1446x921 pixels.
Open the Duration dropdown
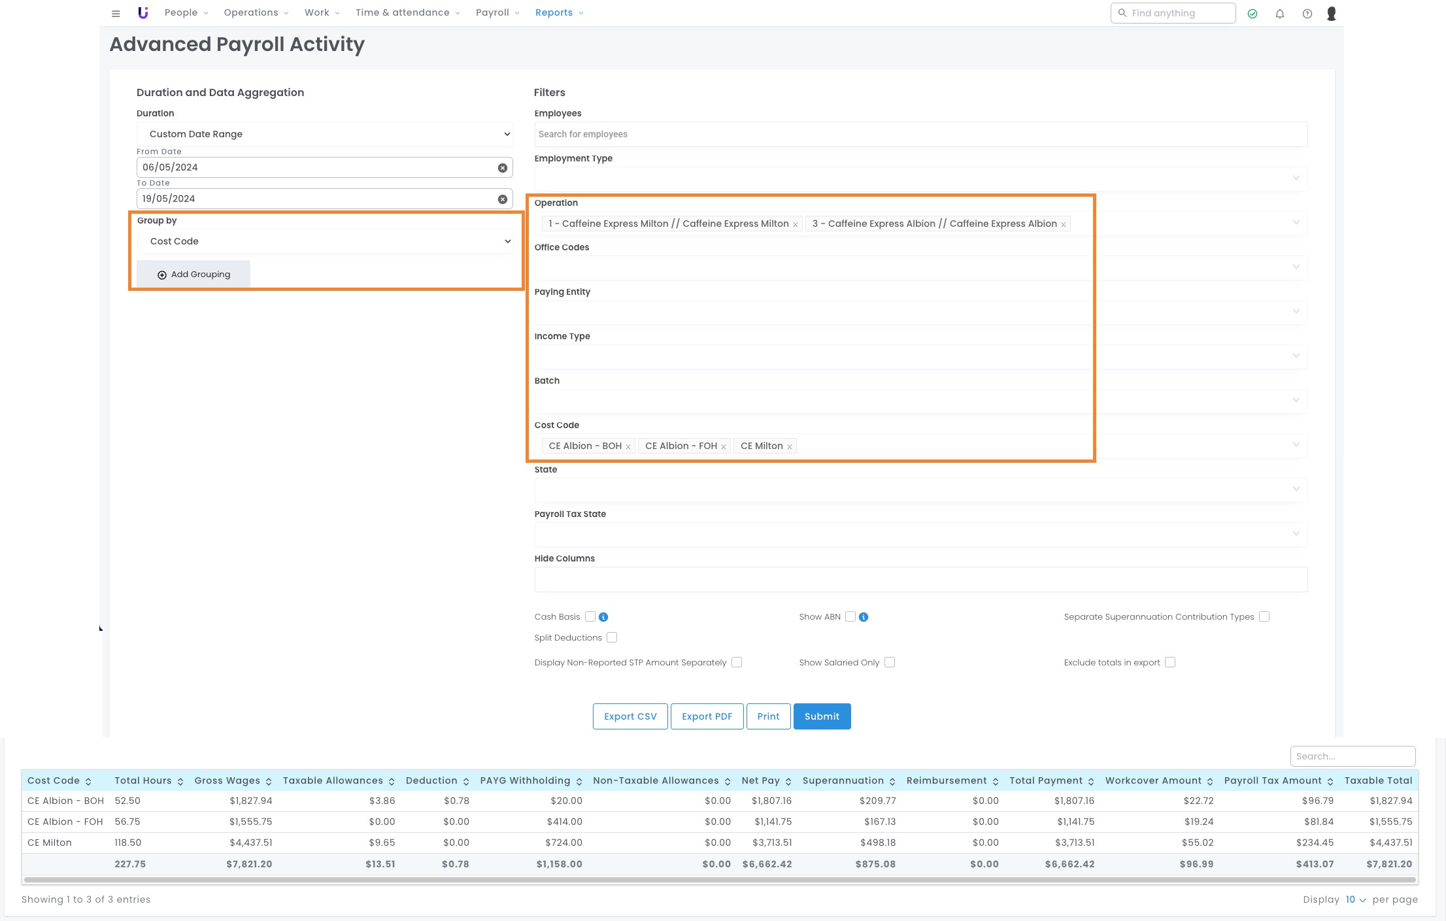pos(325,134)
